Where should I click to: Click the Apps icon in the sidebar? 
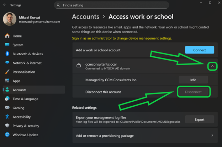pyautogui.click(x=7, y=81)
